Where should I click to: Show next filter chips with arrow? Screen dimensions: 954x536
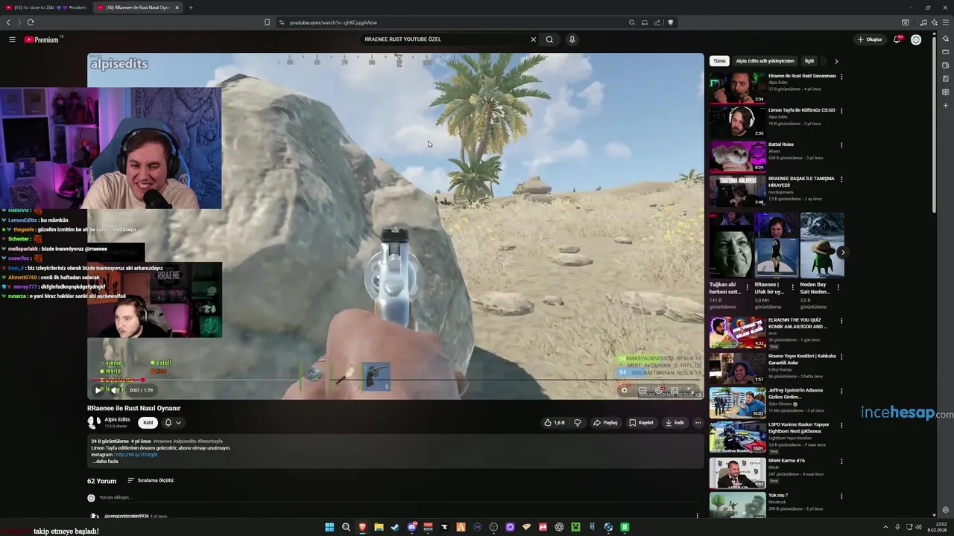click(x=836, y=61)
